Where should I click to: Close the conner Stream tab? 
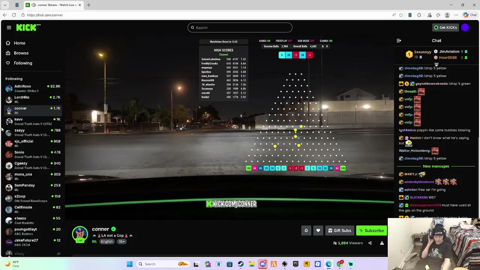coord(79,5)
